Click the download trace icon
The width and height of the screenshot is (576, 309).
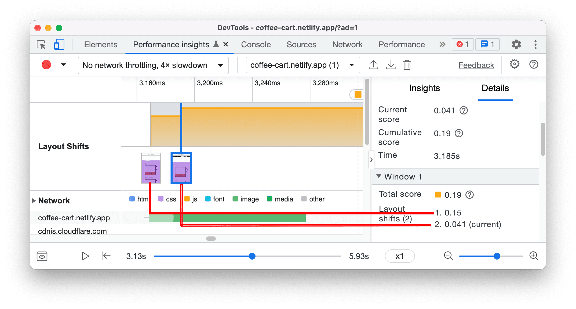pyautogui.click(x=391, y=65)
